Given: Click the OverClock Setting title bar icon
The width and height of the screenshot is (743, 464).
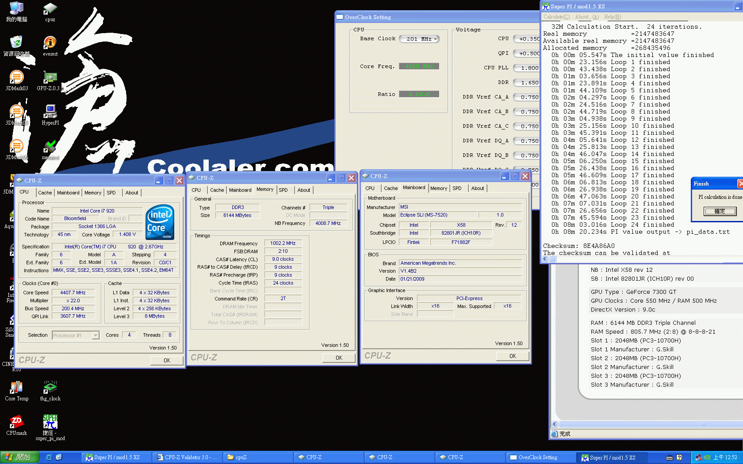Looking at the screenshot, I should (340, 17).
